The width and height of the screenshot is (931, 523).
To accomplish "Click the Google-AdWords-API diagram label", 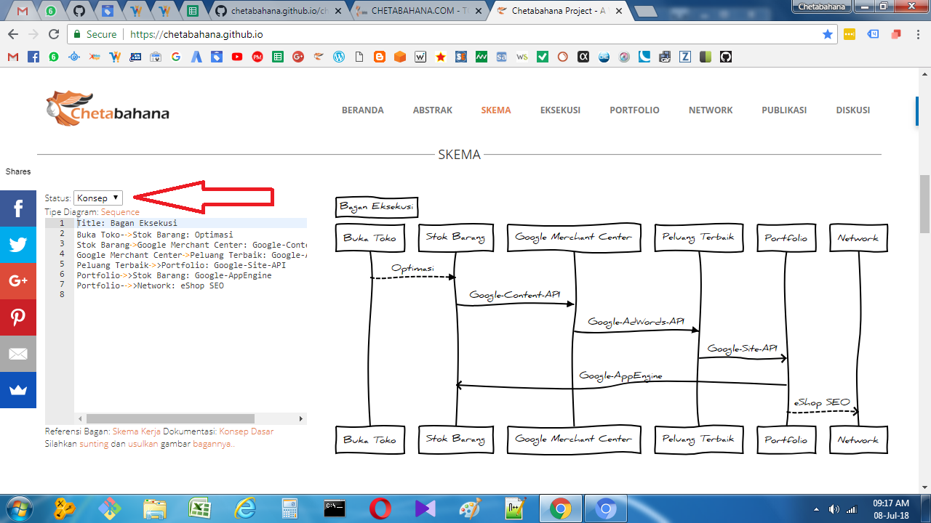I will tap(636, 321).
